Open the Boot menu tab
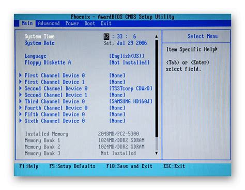 point(89,23)
